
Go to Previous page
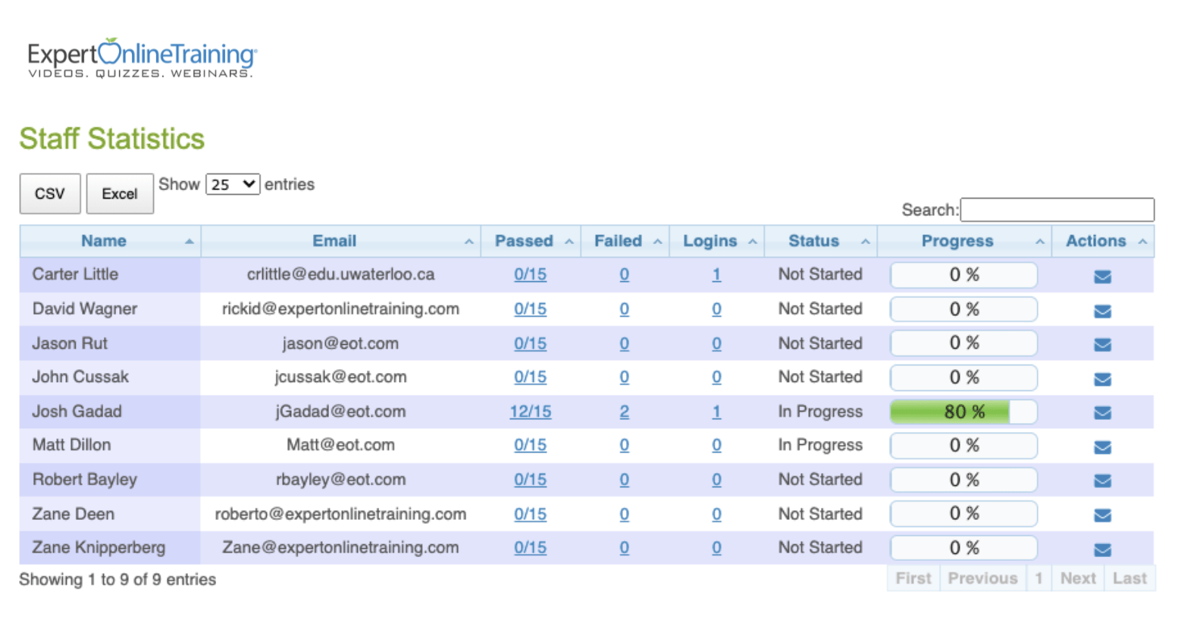pos(982,578)
